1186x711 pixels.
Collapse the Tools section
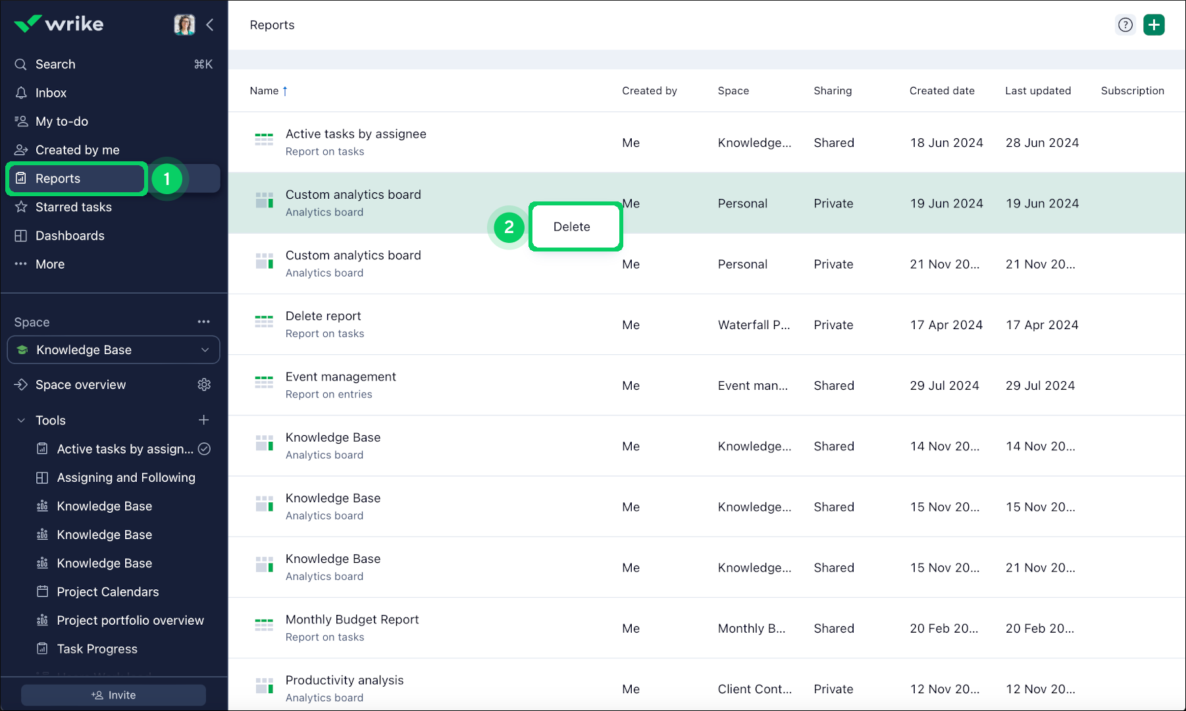click(21, 420)
